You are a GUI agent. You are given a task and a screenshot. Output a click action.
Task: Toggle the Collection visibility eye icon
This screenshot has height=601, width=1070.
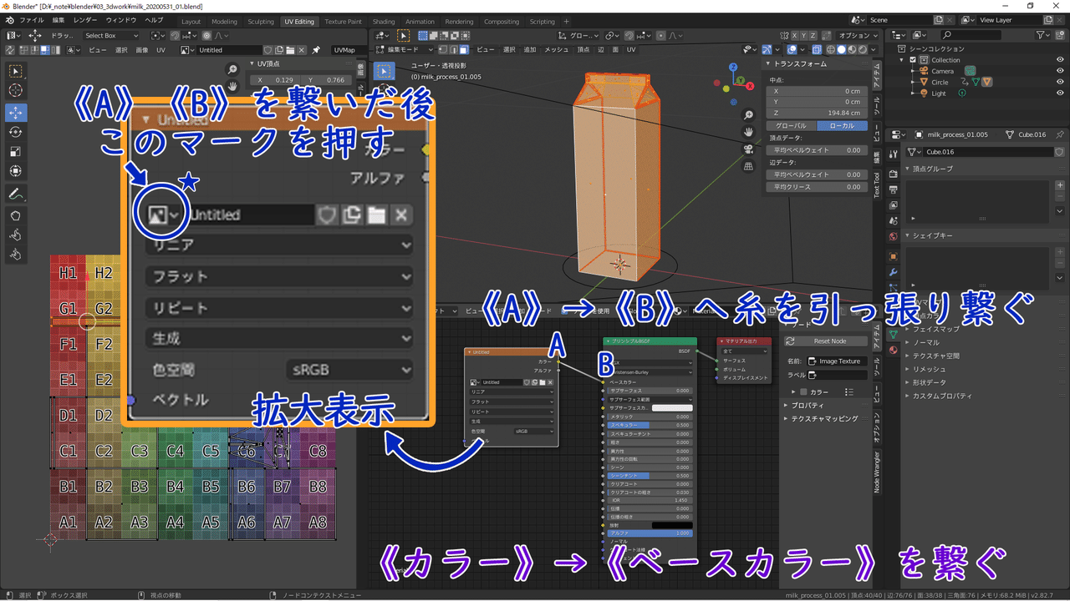tap(1060, 60)
